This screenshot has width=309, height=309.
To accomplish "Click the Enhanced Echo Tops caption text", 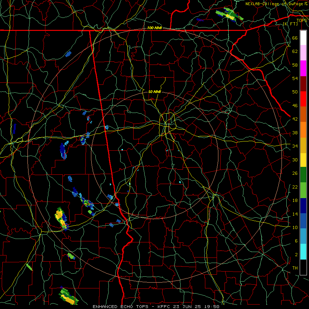I will pos(156,307).
